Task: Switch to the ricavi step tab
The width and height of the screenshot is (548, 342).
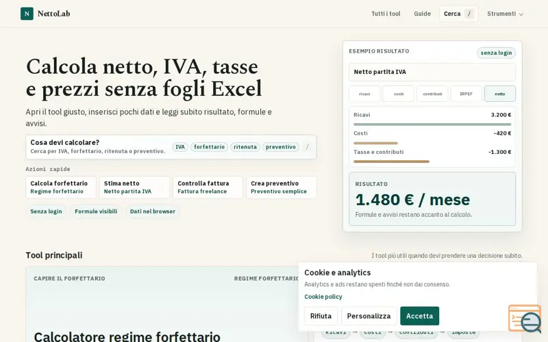Action: pos(364,94)
